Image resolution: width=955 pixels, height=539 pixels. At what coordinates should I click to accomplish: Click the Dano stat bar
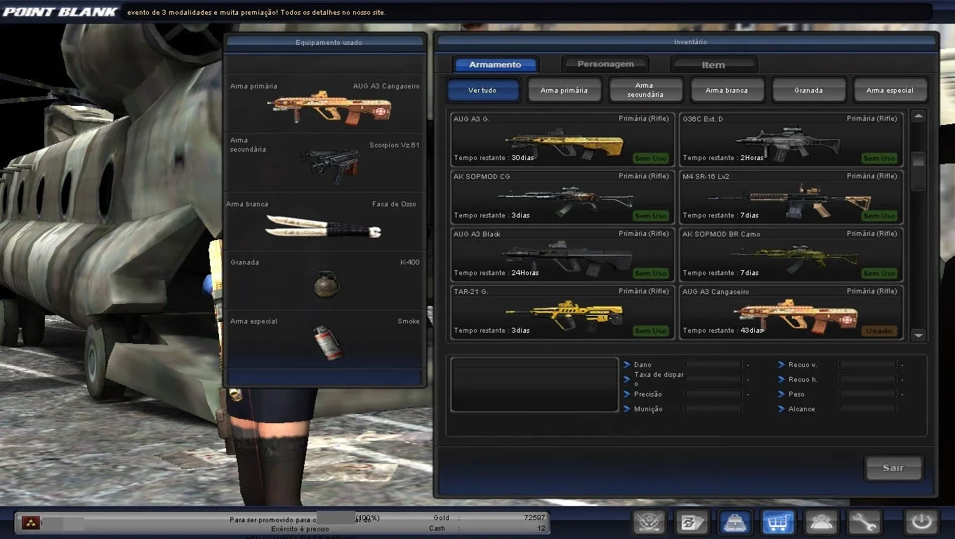coord(713,364)
